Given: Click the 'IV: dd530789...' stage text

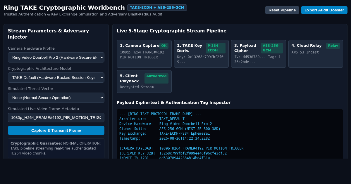Looking at the screenshot, I should 257,60.
